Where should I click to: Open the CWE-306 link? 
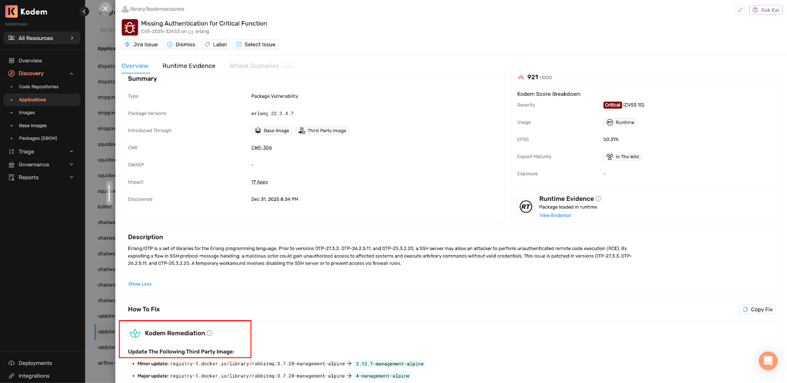pos(261,148)
